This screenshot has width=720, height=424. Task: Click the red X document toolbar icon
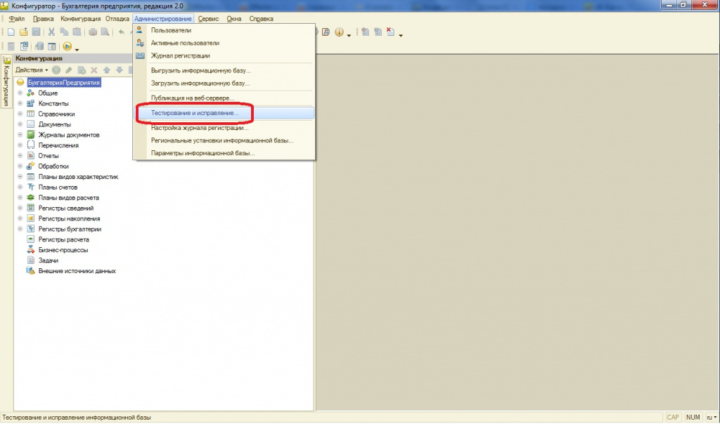[390, 32]
